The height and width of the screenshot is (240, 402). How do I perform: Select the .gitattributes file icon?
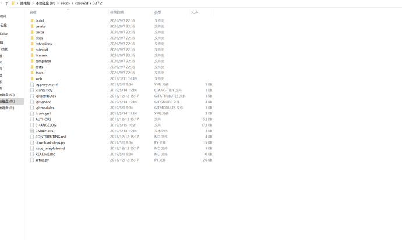pyautogui.click(x=32, y=96)
